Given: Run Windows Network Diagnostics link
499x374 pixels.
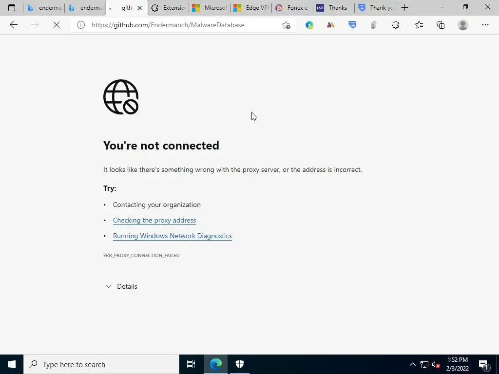Looking at the screenshot, I should [x=172, y=236].
